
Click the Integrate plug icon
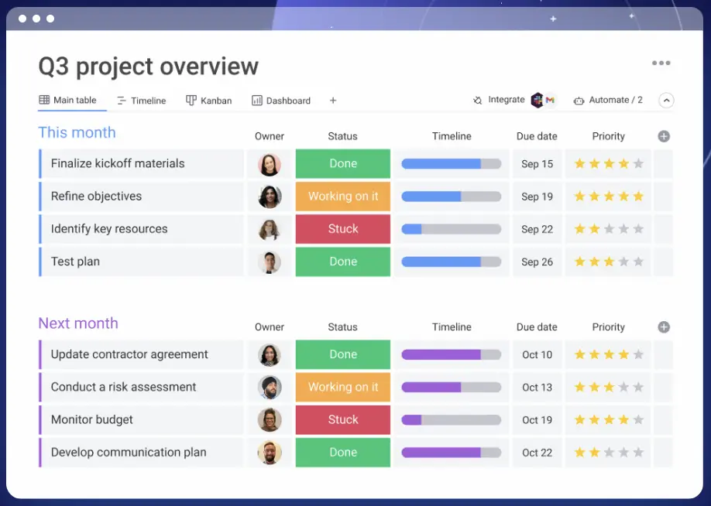click(x=477, y=100)
